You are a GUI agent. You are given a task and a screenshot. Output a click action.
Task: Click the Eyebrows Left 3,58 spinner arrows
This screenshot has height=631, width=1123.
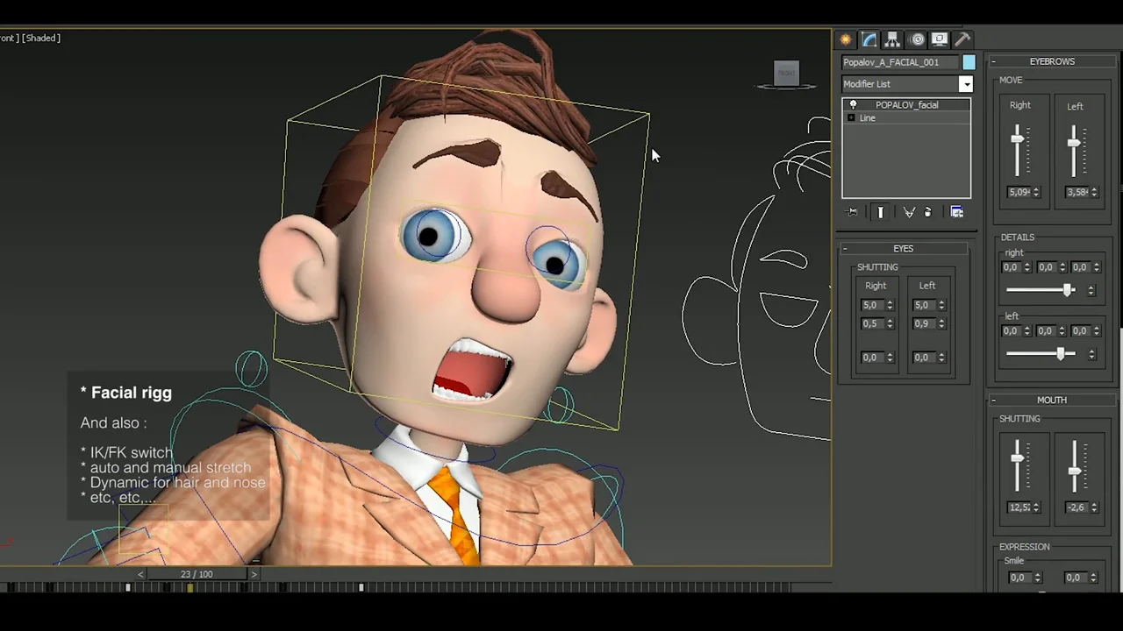[1092, 192]
